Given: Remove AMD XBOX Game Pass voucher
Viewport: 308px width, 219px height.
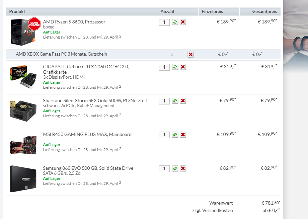Looking at the screenshot, I should (x=190, y=54).
